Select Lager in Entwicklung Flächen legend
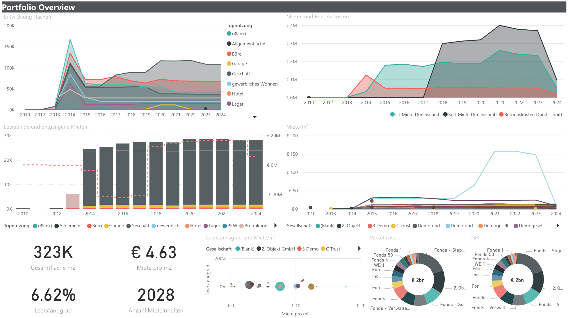Image resolution: width=568 pixels, height=318 pixels. (235, 104)
